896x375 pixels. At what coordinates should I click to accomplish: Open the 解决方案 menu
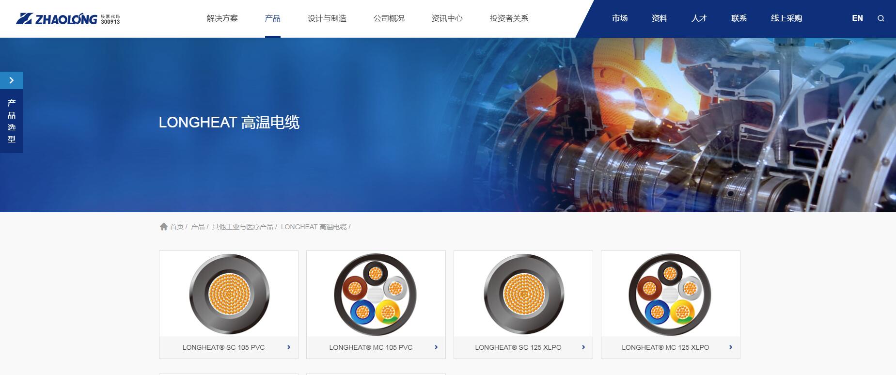222,18
